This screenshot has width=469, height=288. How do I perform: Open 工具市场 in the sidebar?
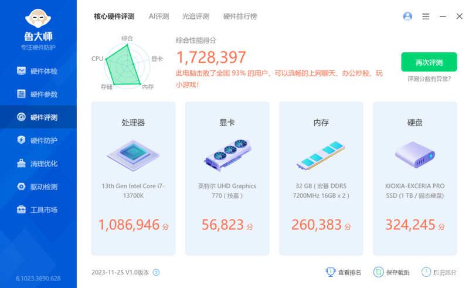[38, 209]
